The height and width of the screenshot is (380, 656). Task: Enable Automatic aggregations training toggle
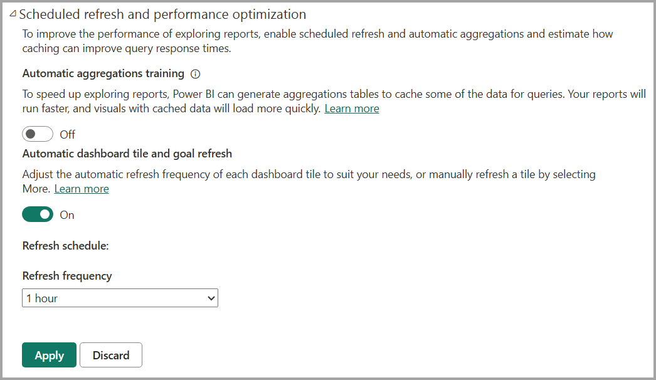tap(37, 134)
